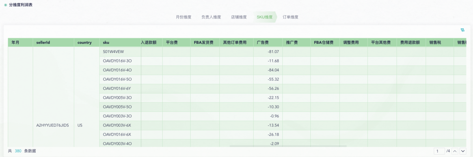Viewport: 473px width, 157px height.
Task: Select the OAVDY016V-6Y sku cell
Action: (x=117, y=89)
